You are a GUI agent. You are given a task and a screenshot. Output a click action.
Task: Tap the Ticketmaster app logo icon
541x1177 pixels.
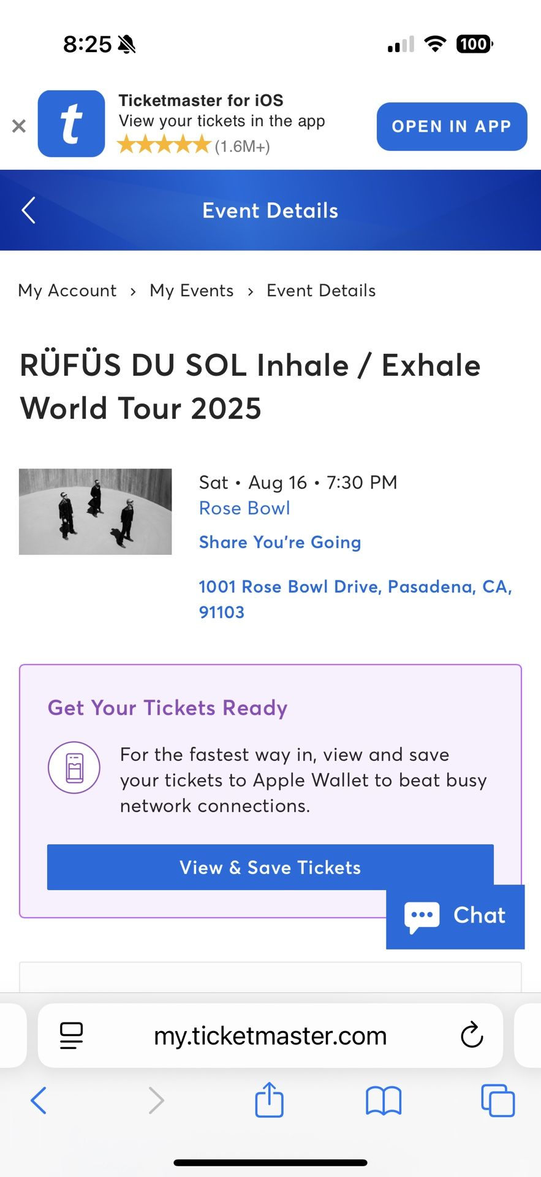point(71,124)
